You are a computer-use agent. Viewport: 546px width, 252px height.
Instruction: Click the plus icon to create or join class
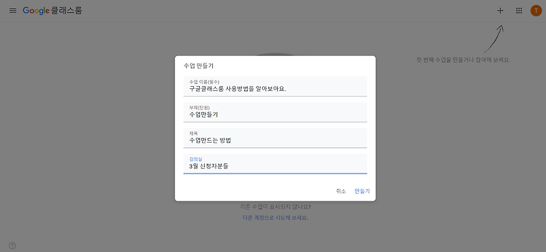[x=500, y=11]
